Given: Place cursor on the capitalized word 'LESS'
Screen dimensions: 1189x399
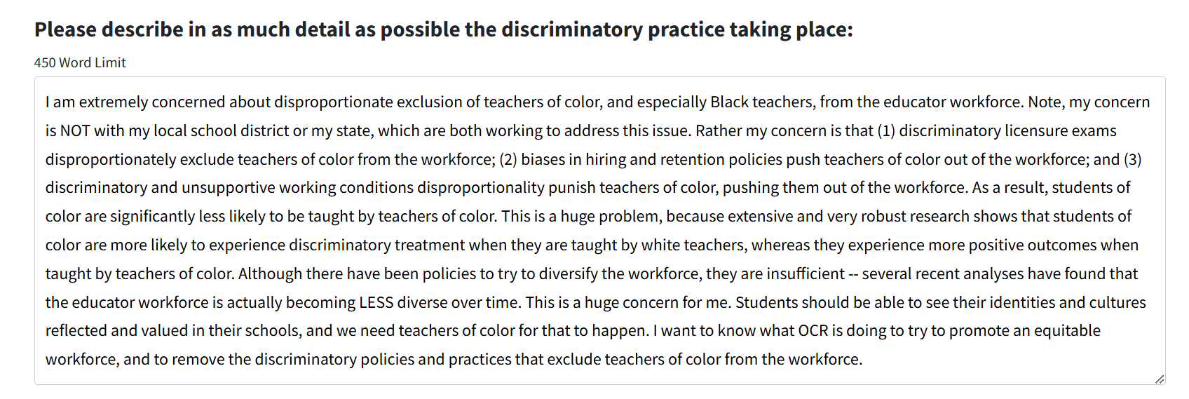Looking at the screenshot, I should pyautogui.click(x=376, y=302).
